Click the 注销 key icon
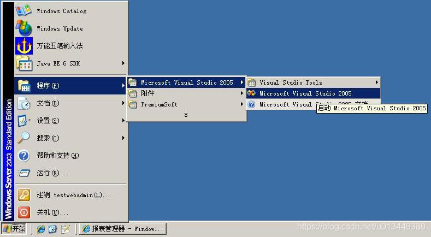Viewport: 431px width, 237px height. coord(24,195)
